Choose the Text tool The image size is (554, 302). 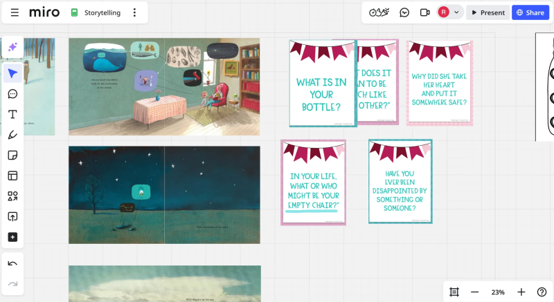[x=12, y=114]
